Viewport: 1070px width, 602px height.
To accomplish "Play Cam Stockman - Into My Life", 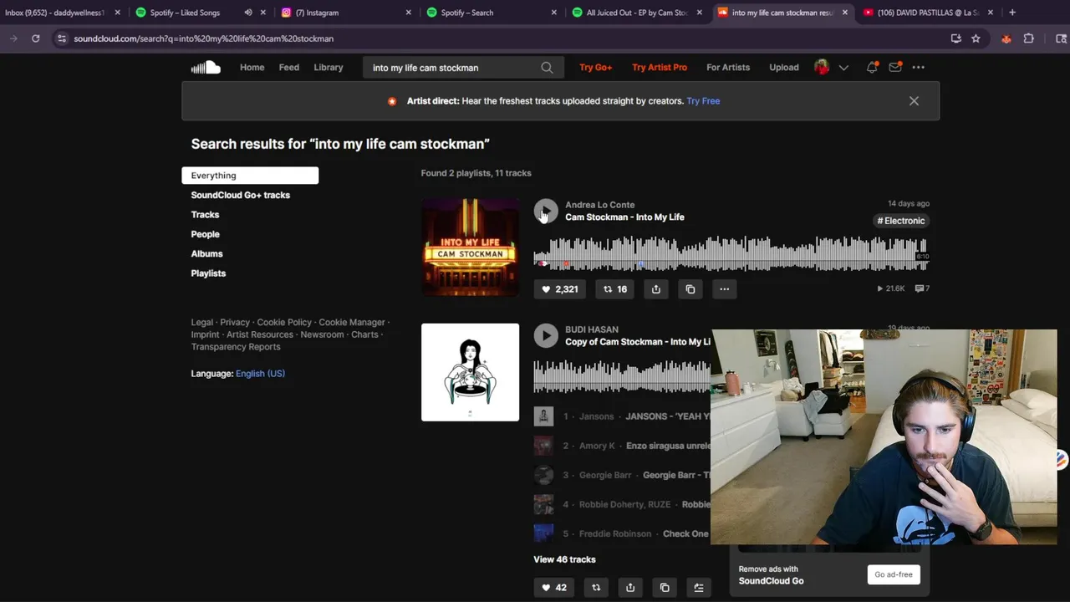I will (x=546, y=211).
